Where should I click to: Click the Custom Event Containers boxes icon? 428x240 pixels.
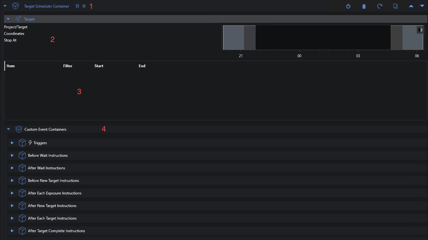(19, 129)
